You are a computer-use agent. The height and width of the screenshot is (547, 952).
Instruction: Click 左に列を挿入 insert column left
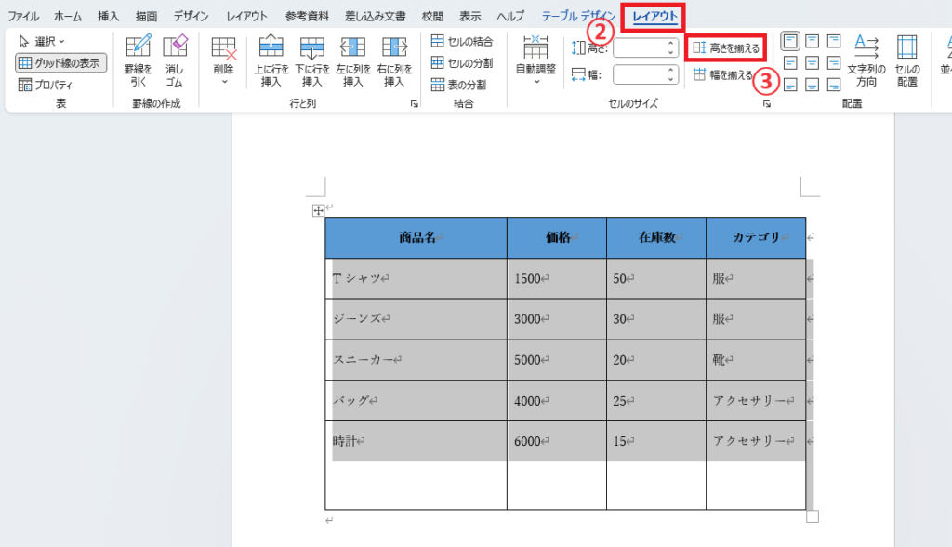click(x=352, y=60)
